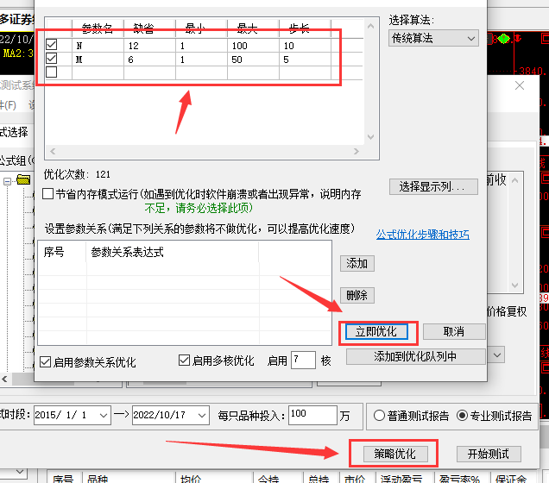Click scroll down arrow in parameter list
549x483 pixels.
pyautogui.click(x=371, y=137)
